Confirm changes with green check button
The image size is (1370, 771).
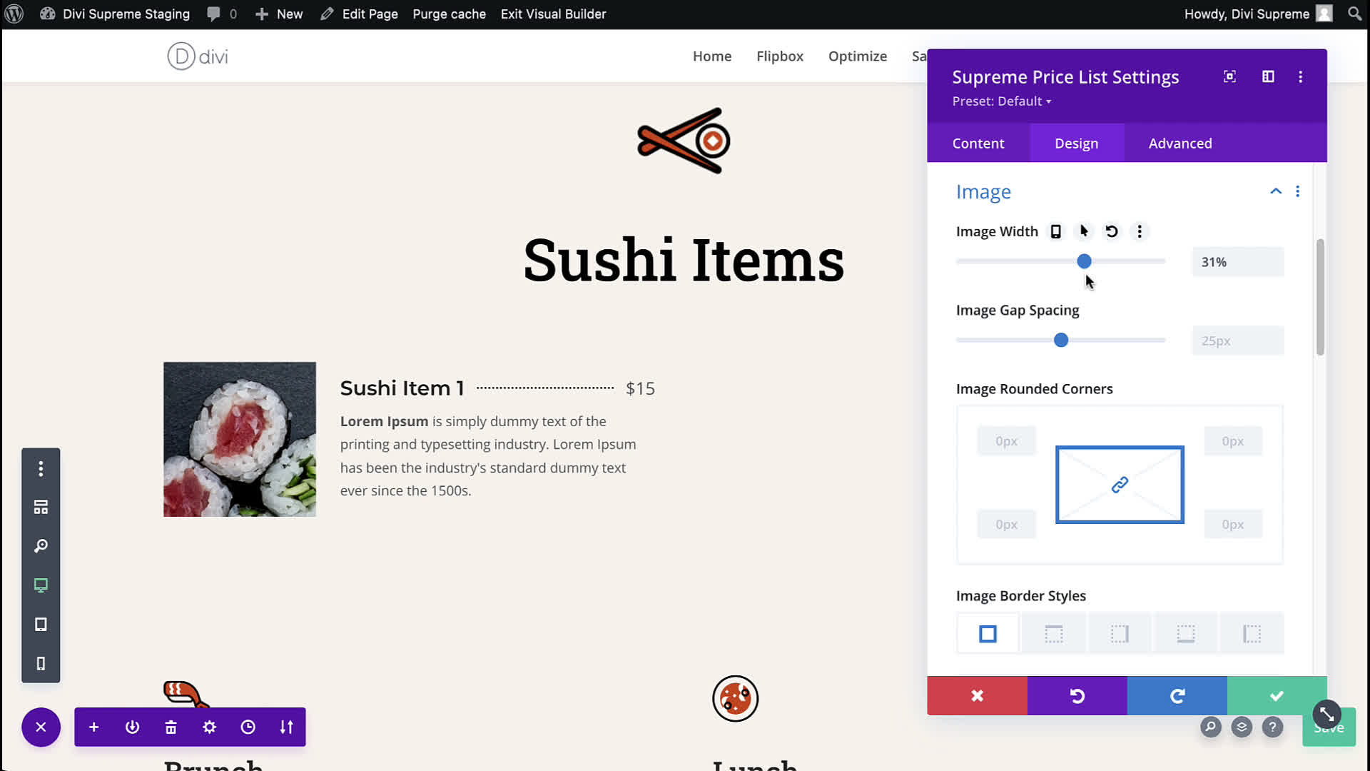click(x=1277, y=695)
